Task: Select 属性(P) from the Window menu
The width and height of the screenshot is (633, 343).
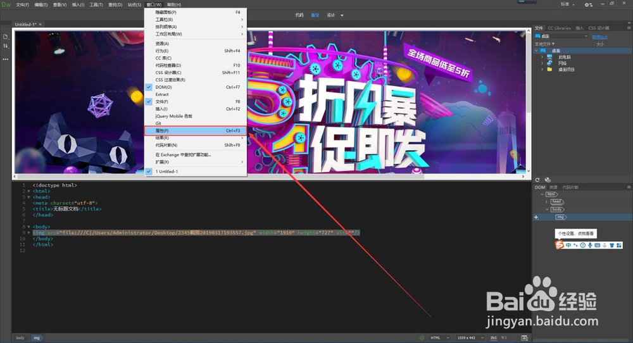Action: click(196, 131)
